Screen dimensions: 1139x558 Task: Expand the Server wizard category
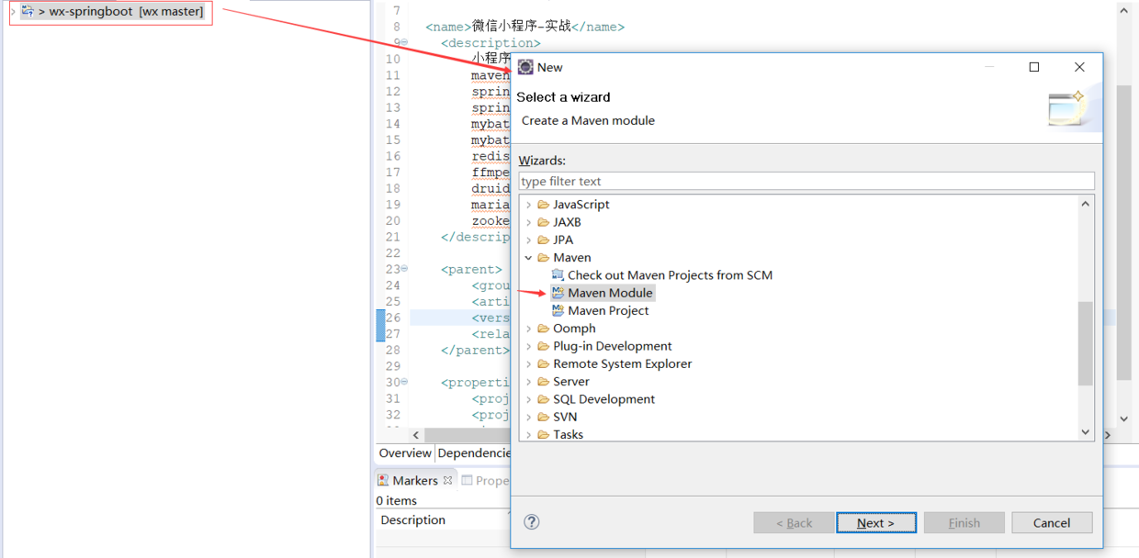pos(528,382)
